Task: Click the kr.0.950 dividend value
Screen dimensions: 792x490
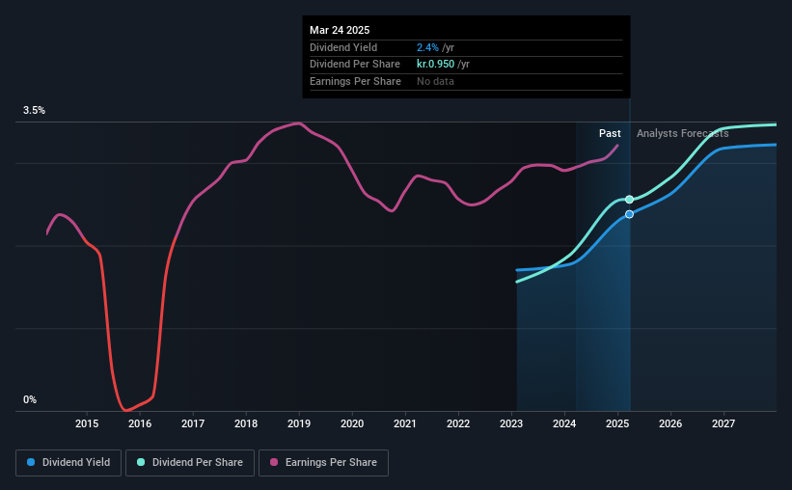Action: coord(435,65)
